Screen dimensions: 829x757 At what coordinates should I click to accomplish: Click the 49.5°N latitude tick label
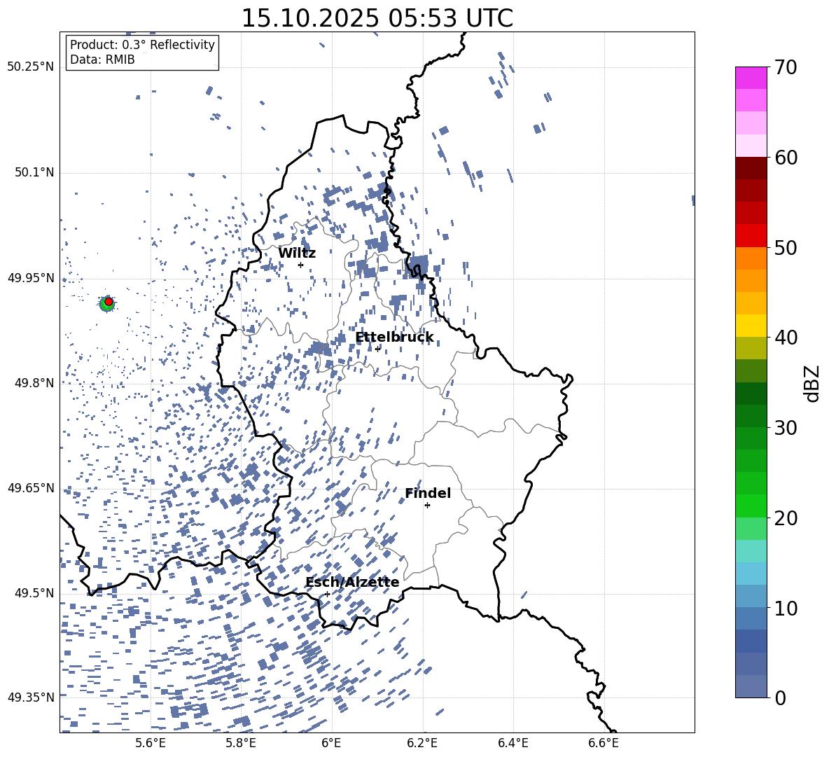pyautogui.click(x=34, y=593)
